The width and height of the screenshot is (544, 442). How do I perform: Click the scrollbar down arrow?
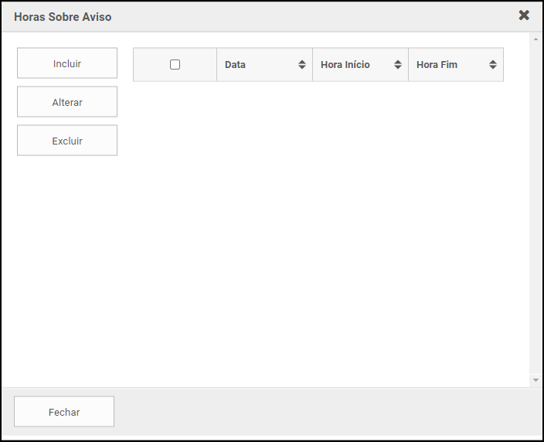click(x=535, y=380)
